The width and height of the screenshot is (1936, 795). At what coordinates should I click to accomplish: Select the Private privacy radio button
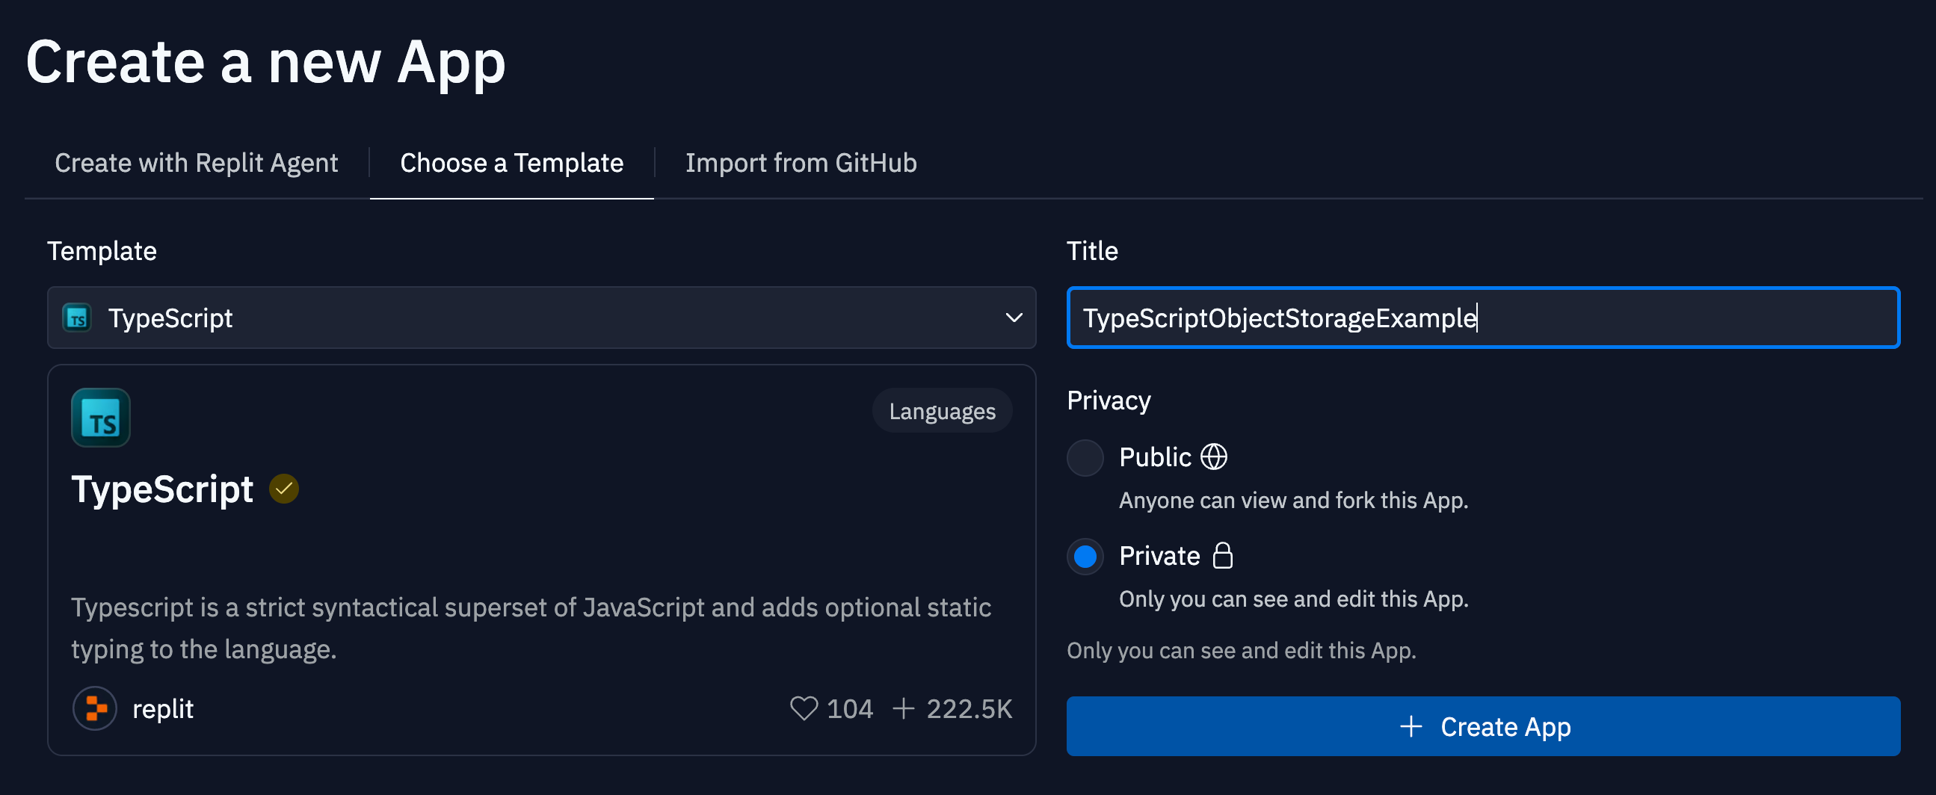[1085, 557]
